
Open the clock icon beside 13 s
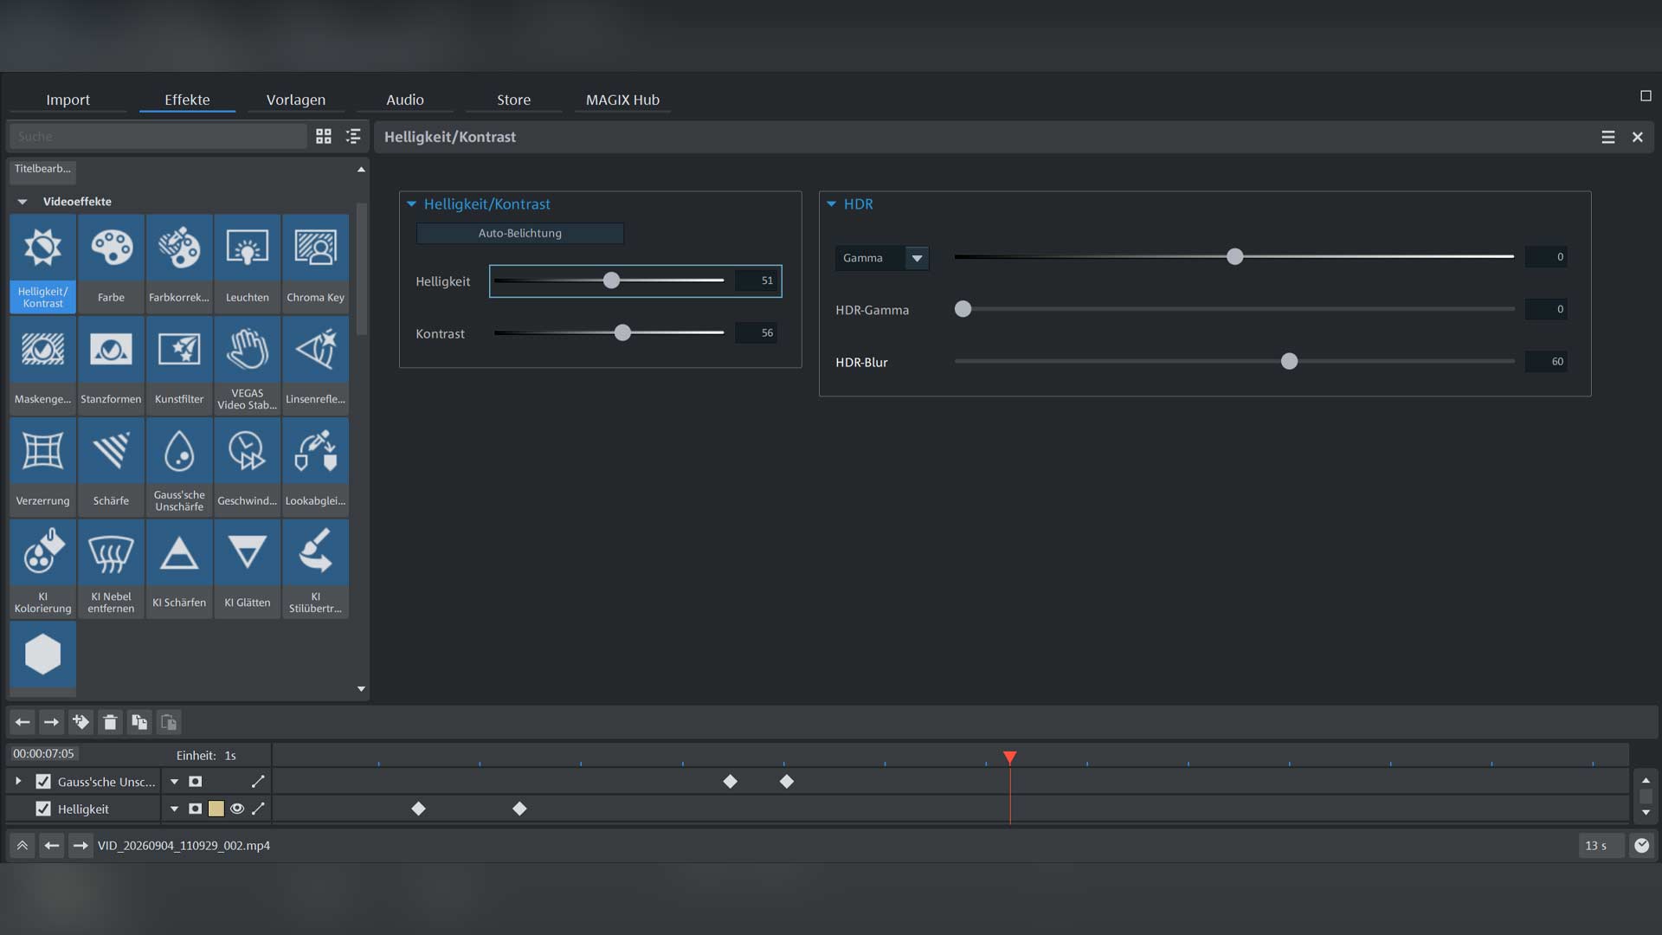(1641, 845)
